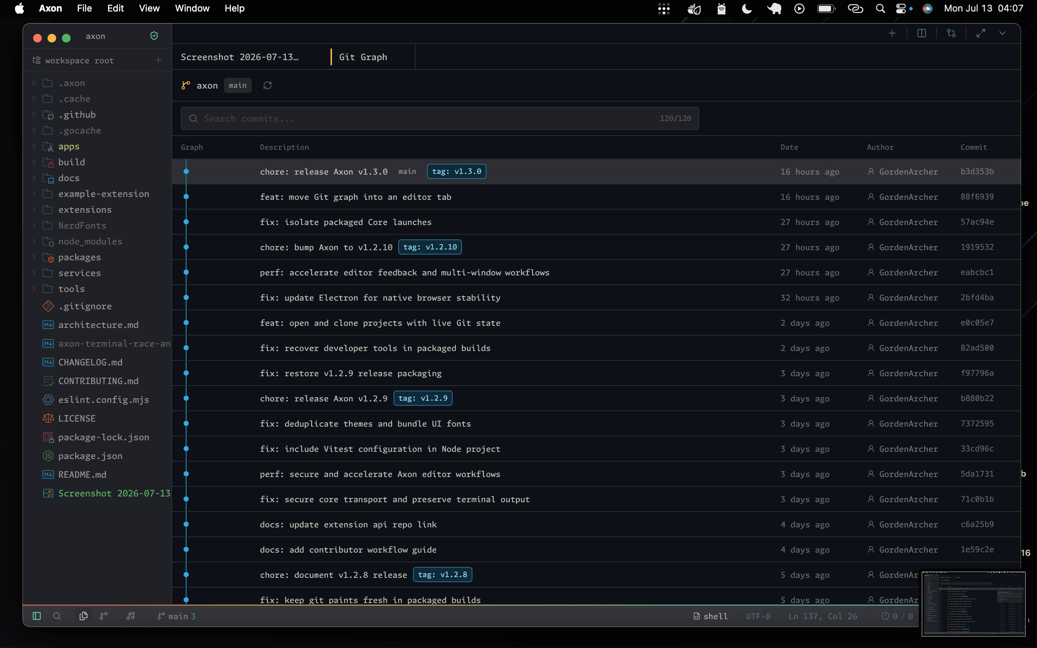
Task: Toggle Focus moon icon in menu bar
Action: [747, 9]
